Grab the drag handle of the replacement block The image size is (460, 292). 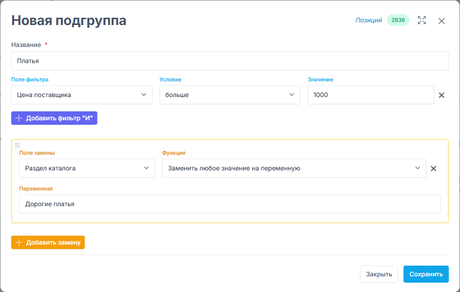coord(17,145)
